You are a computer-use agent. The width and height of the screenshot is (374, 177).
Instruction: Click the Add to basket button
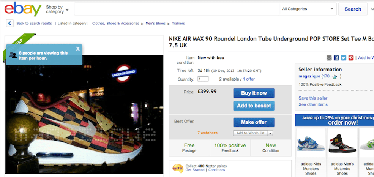point(254,106)
